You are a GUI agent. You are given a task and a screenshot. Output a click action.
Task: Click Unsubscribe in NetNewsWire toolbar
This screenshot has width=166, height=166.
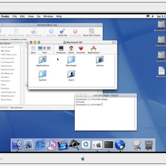point(75,32)
